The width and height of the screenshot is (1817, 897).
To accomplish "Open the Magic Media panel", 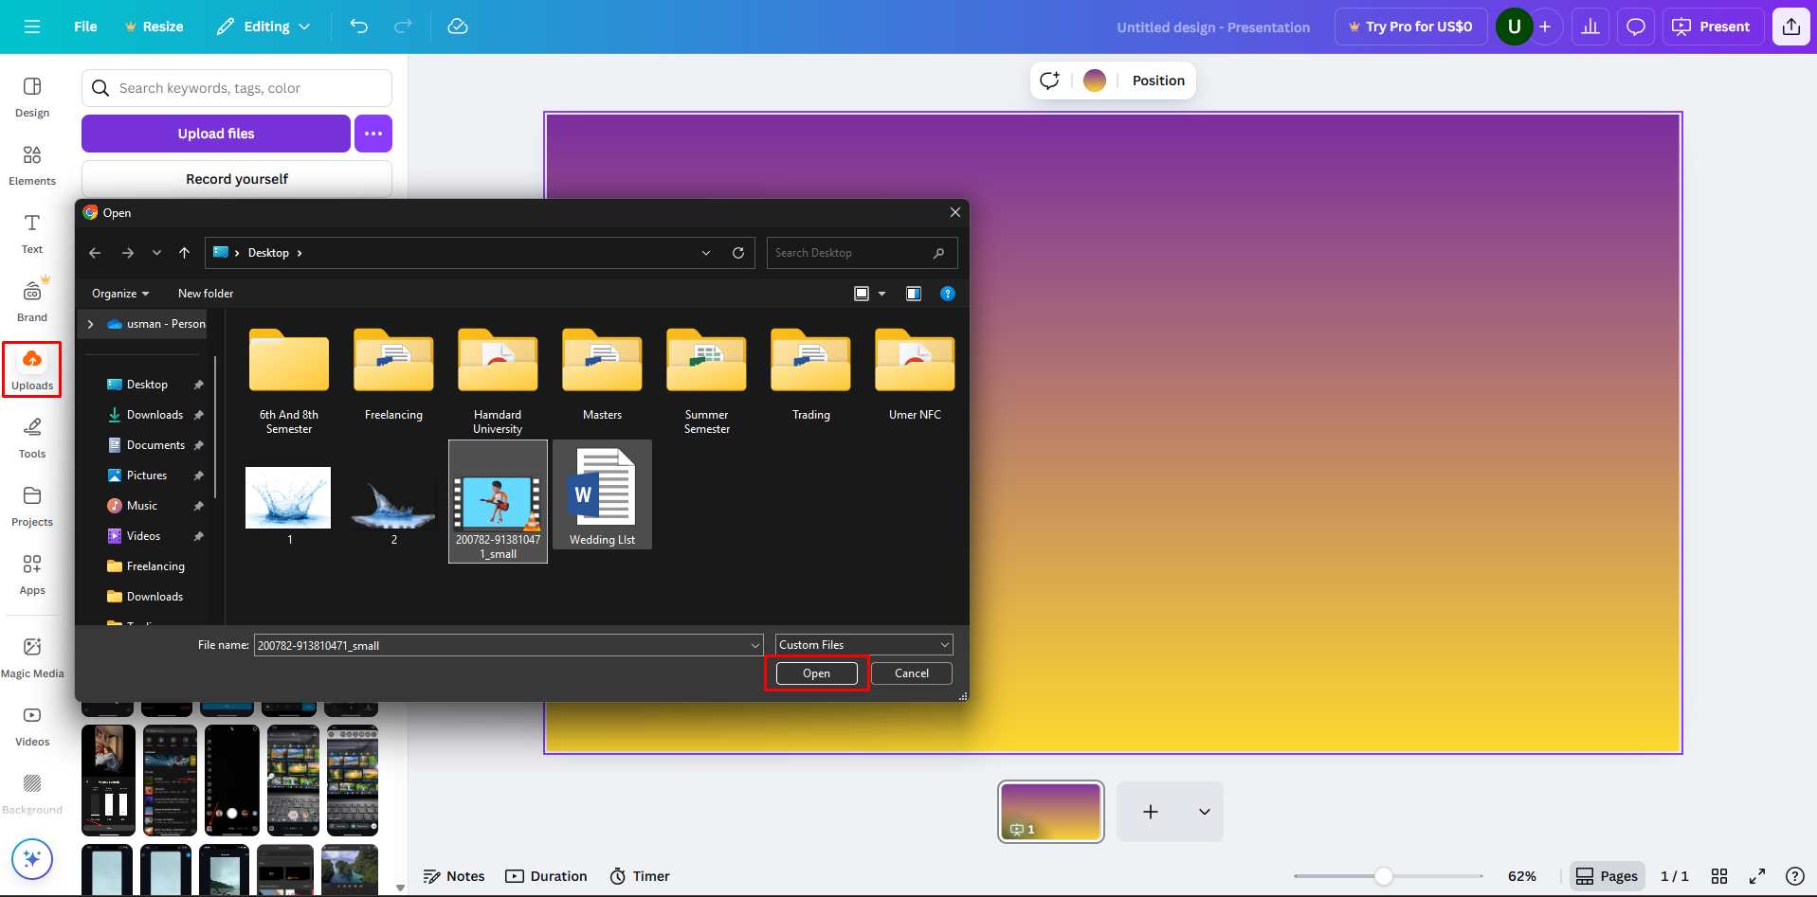I will point(31,655).
